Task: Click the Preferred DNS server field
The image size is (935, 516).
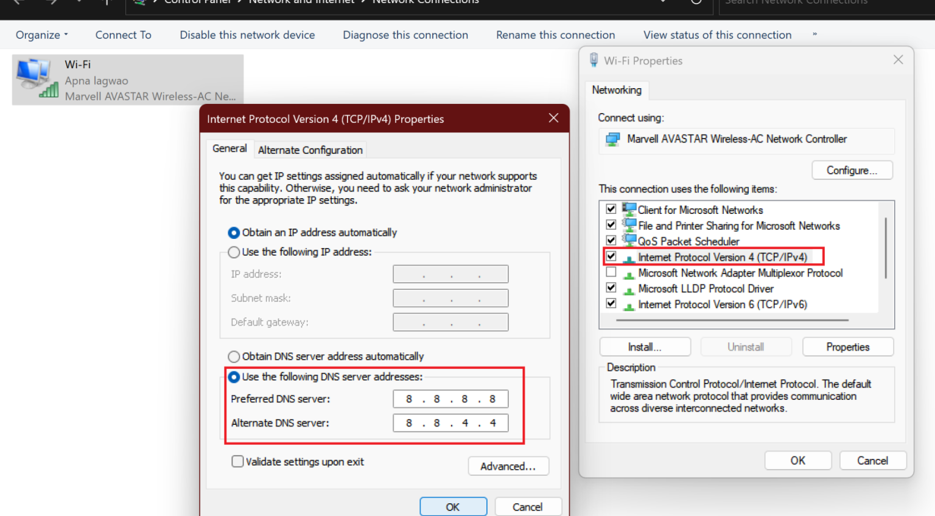Action: pos(450,399)
